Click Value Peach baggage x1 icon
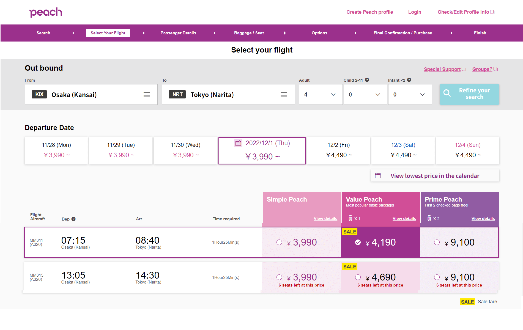Viewport: 523px width, 330px height. pyautogui.click(x=350, y=218)
